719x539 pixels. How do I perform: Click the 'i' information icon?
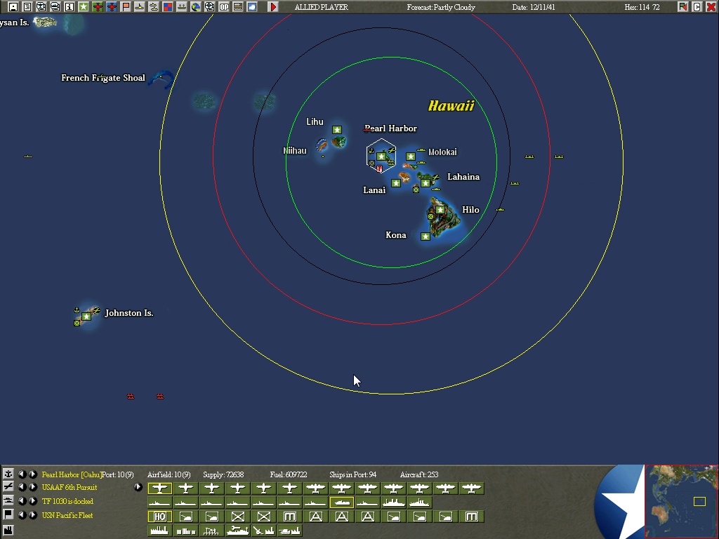tap(70, 7)
